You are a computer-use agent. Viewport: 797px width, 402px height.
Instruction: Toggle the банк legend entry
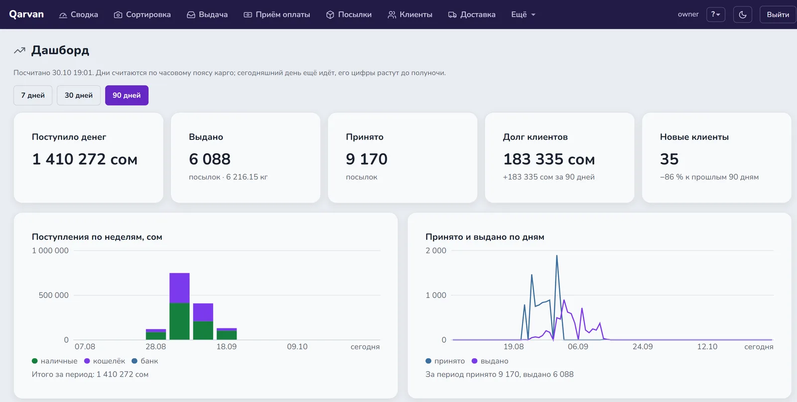[x=145, y=361]
